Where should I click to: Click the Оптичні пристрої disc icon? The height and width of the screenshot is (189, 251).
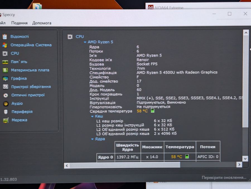(x=6, y=95)
